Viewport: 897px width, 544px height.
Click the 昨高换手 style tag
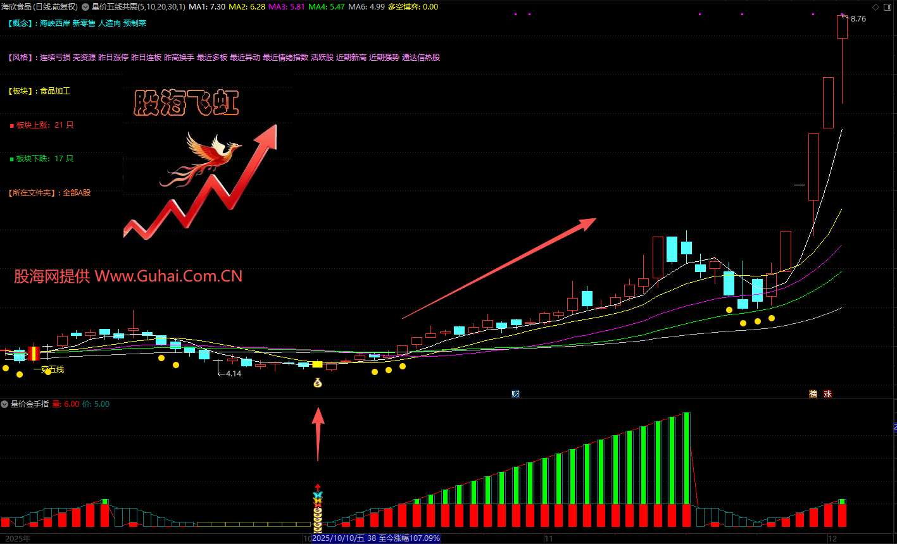[179, 58]
